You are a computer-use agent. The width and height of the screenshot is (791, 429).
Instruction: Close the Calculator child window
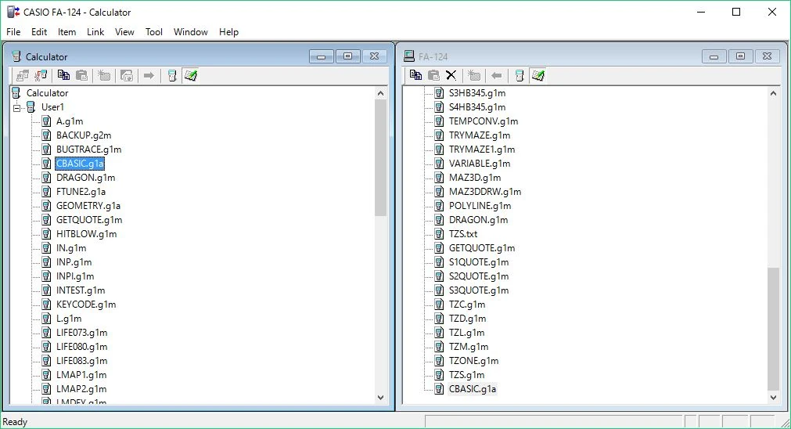pos(374,56)
